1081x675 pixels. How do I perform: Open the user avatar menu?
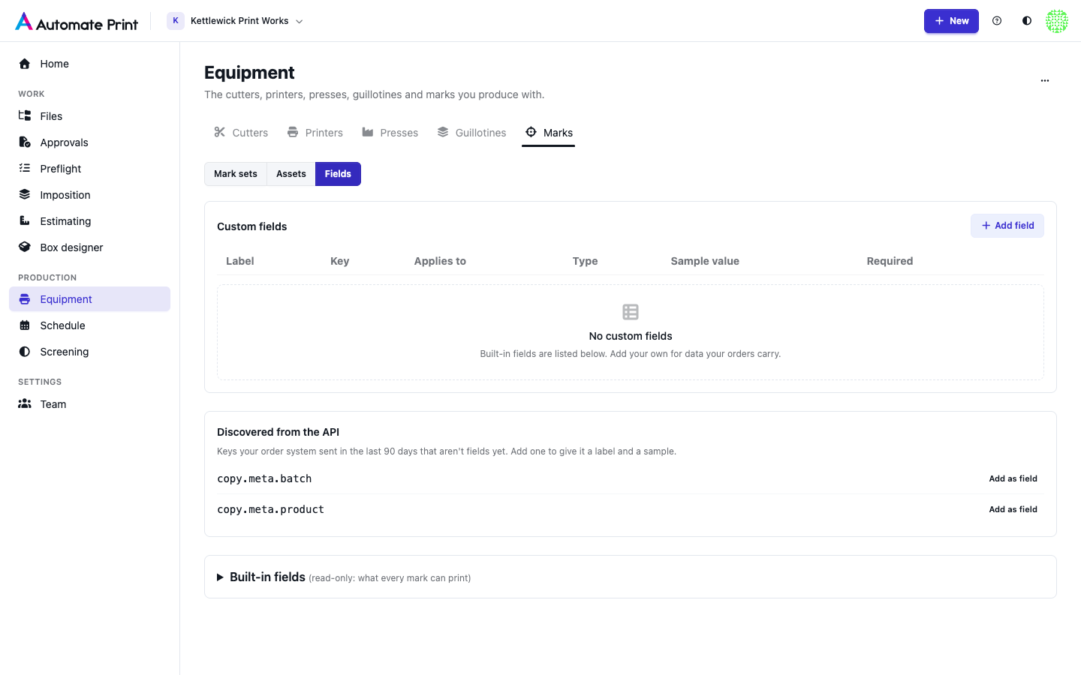pyautogui.click(x=1057, y=21)
